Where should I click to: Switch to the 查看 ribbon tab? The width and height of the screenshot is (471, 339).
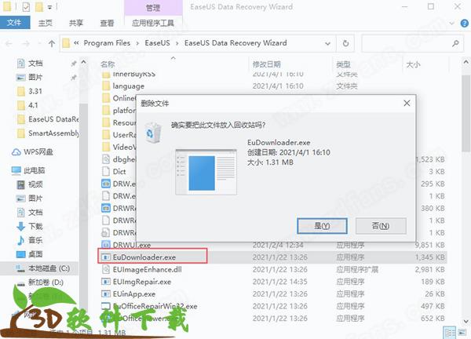click(107, 23)
